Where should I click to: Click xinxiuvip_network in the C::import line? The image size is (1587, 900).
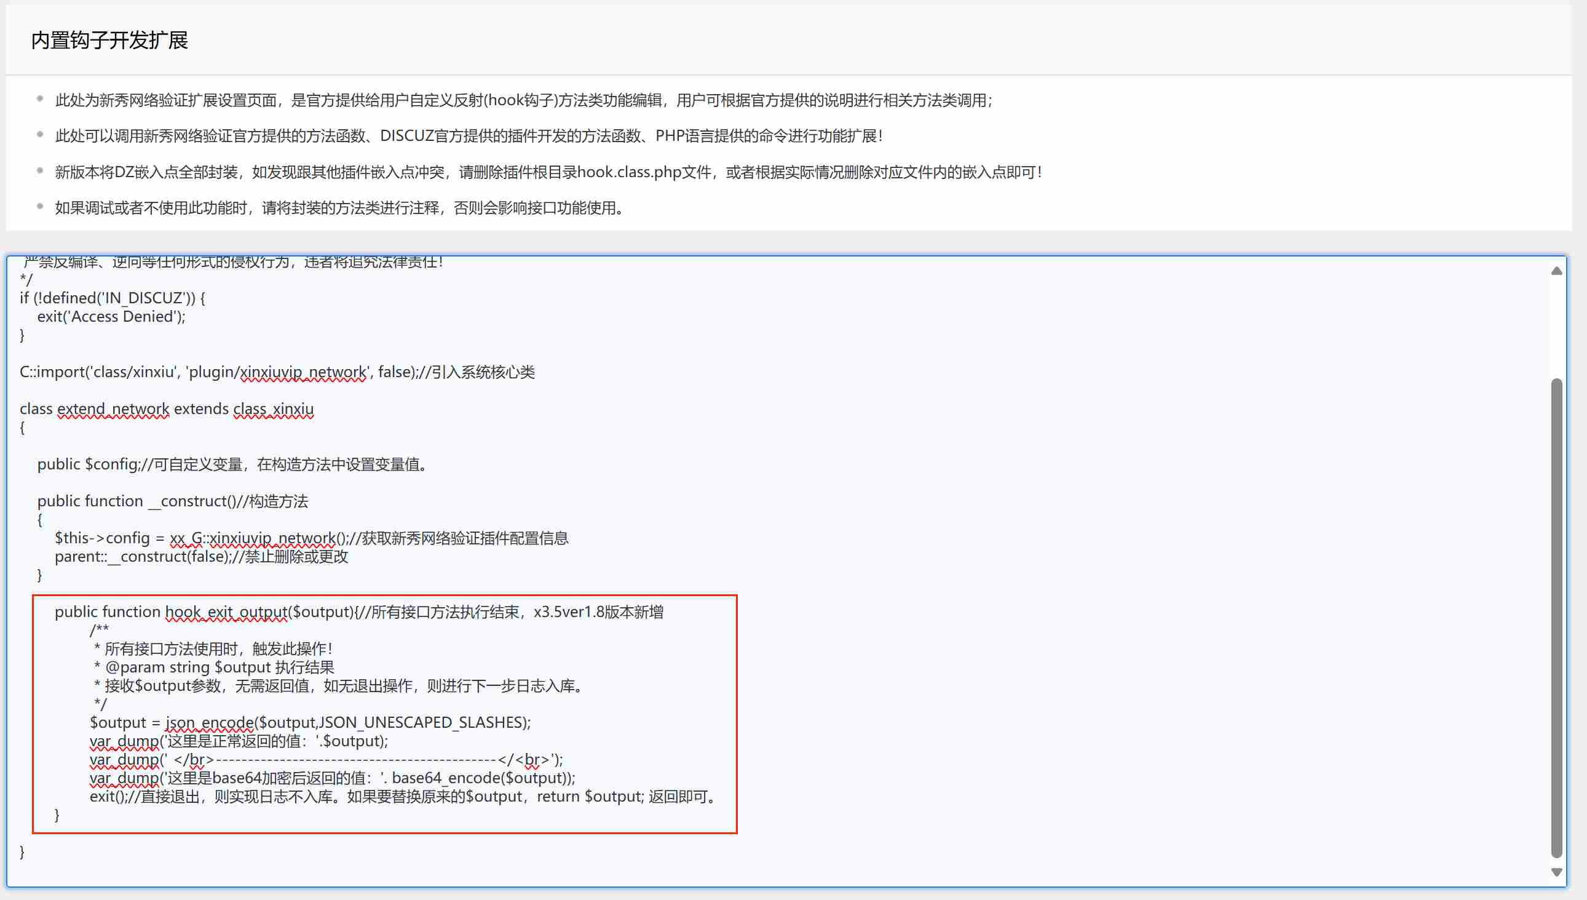coord(303,372)
